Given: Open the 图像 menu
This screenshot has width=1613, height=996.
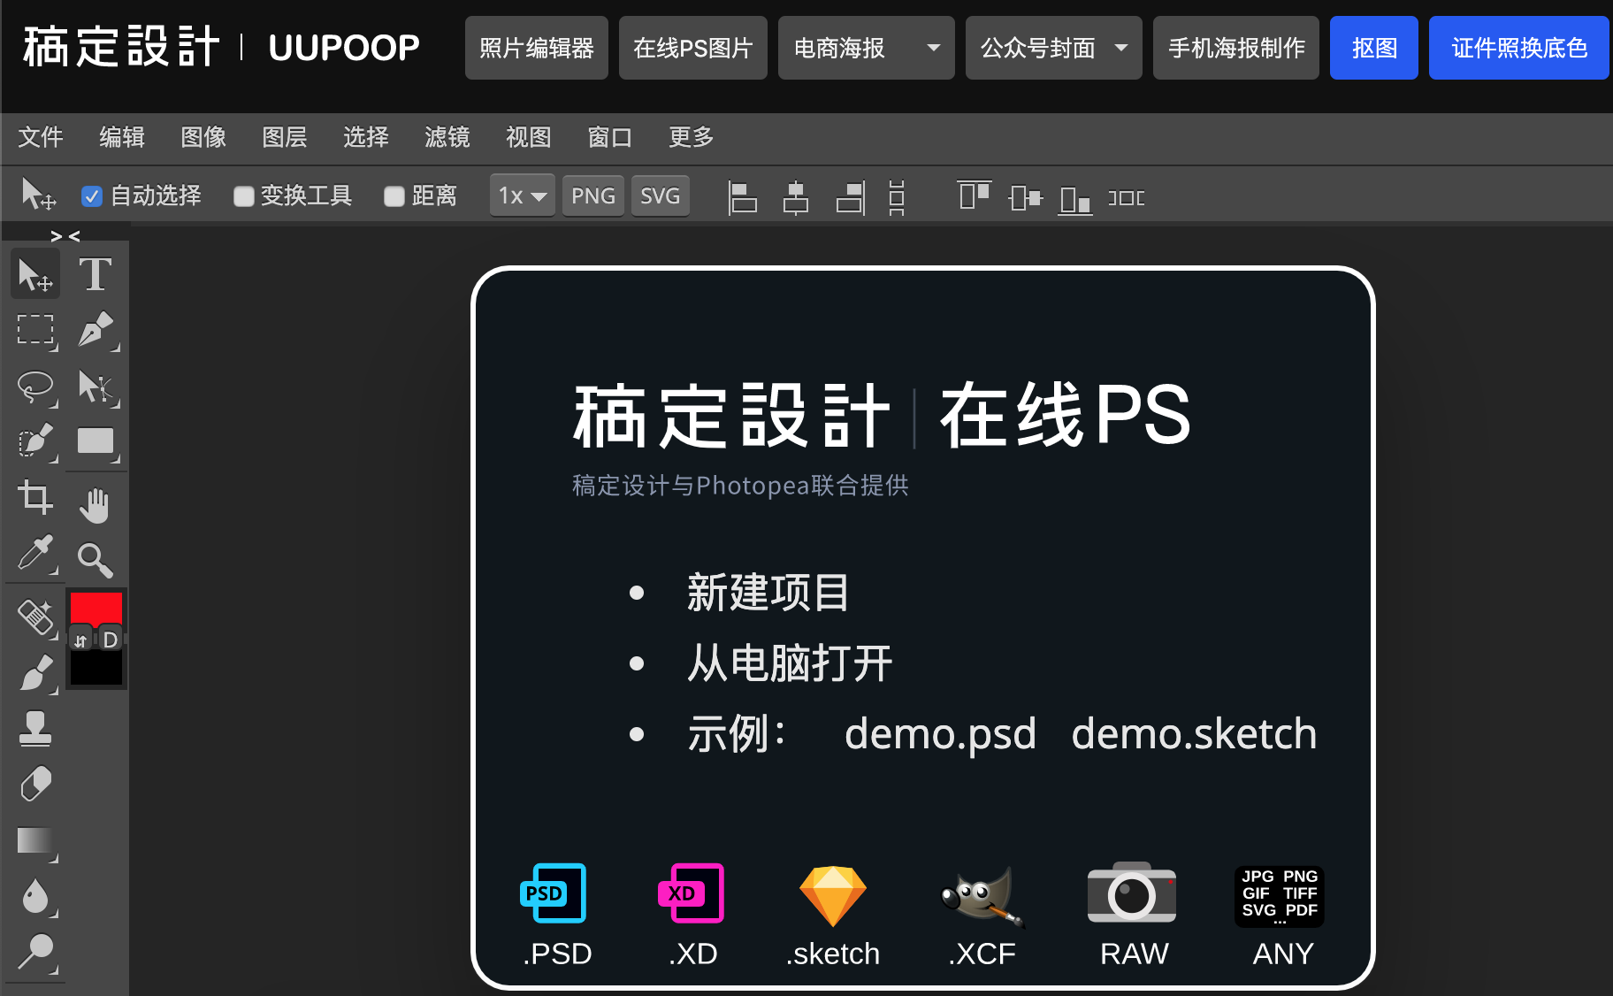Looking at the screenshot, I should point(203,137).
